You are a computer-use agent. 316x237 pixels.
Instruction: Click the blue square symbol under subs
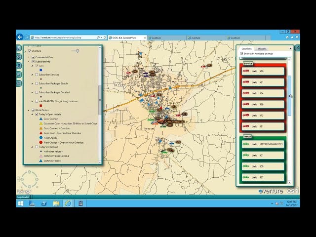pyautogui.click(x=40, y=70)
